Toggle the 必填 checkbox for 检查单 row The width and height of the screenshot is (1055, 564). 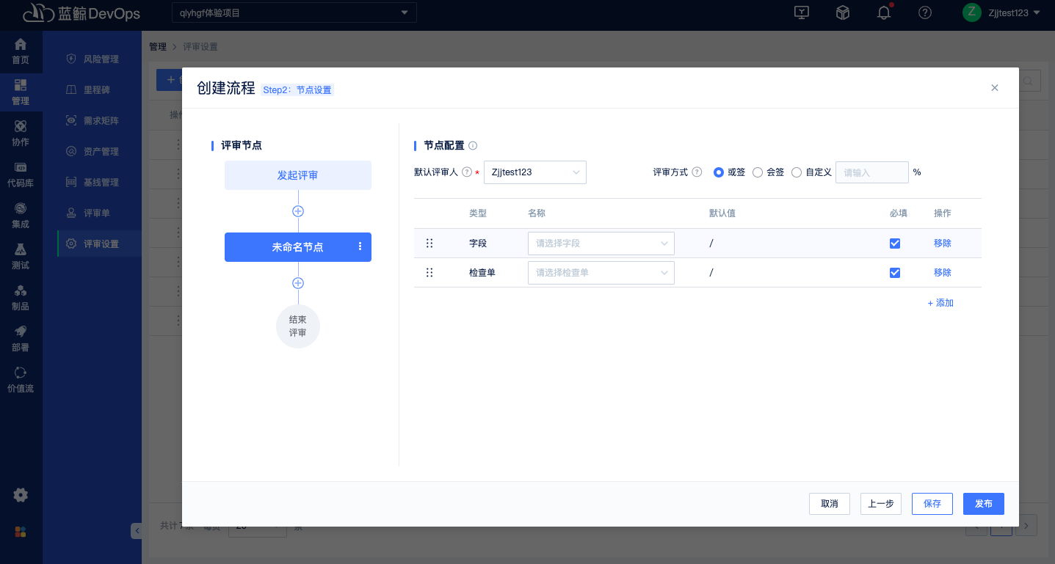(894, 273)
